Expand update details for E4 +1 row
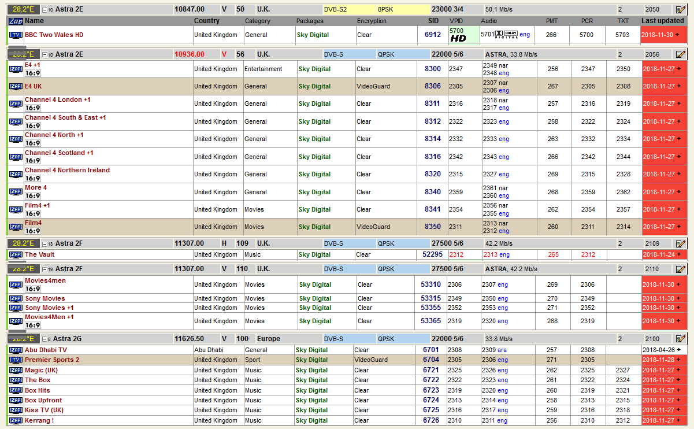 click(x=679, y=69)
